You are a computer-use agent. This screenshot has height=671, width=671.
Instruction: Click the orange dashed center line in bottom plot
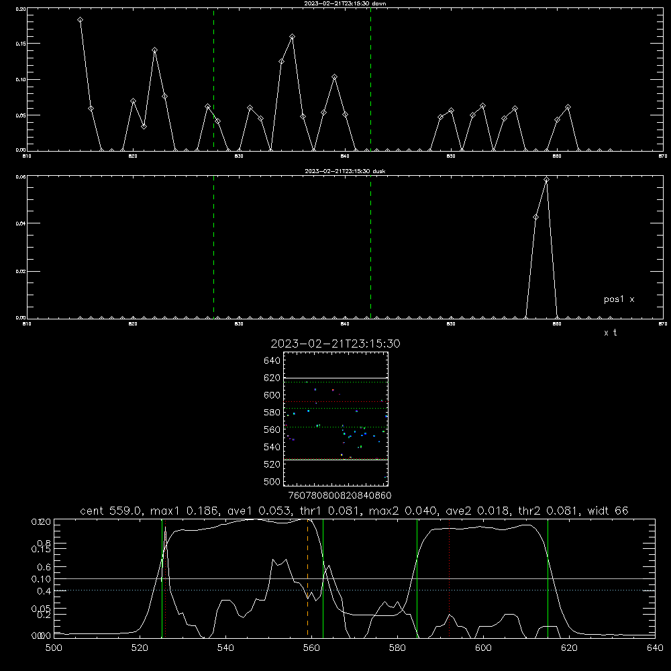tap(308, 578)
